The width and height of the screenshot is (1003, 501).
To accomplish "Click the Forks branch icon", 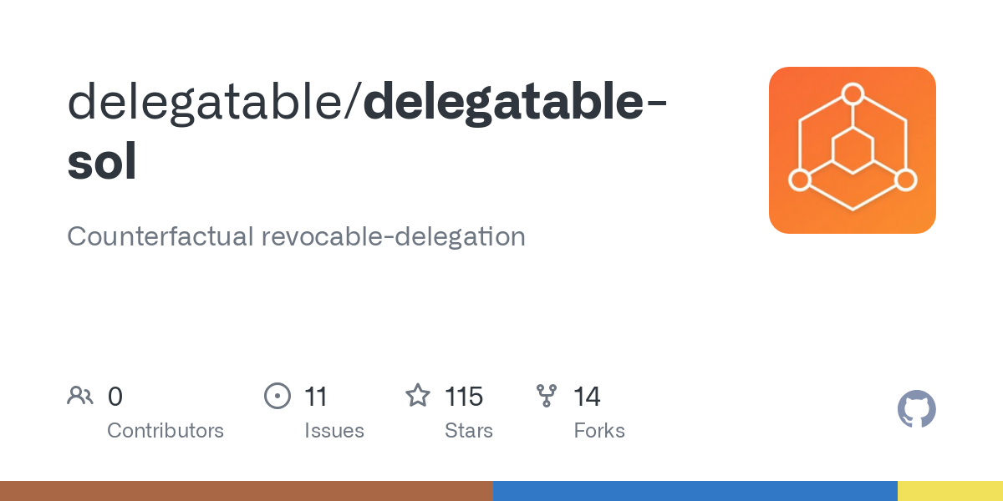I will (547, 396).
